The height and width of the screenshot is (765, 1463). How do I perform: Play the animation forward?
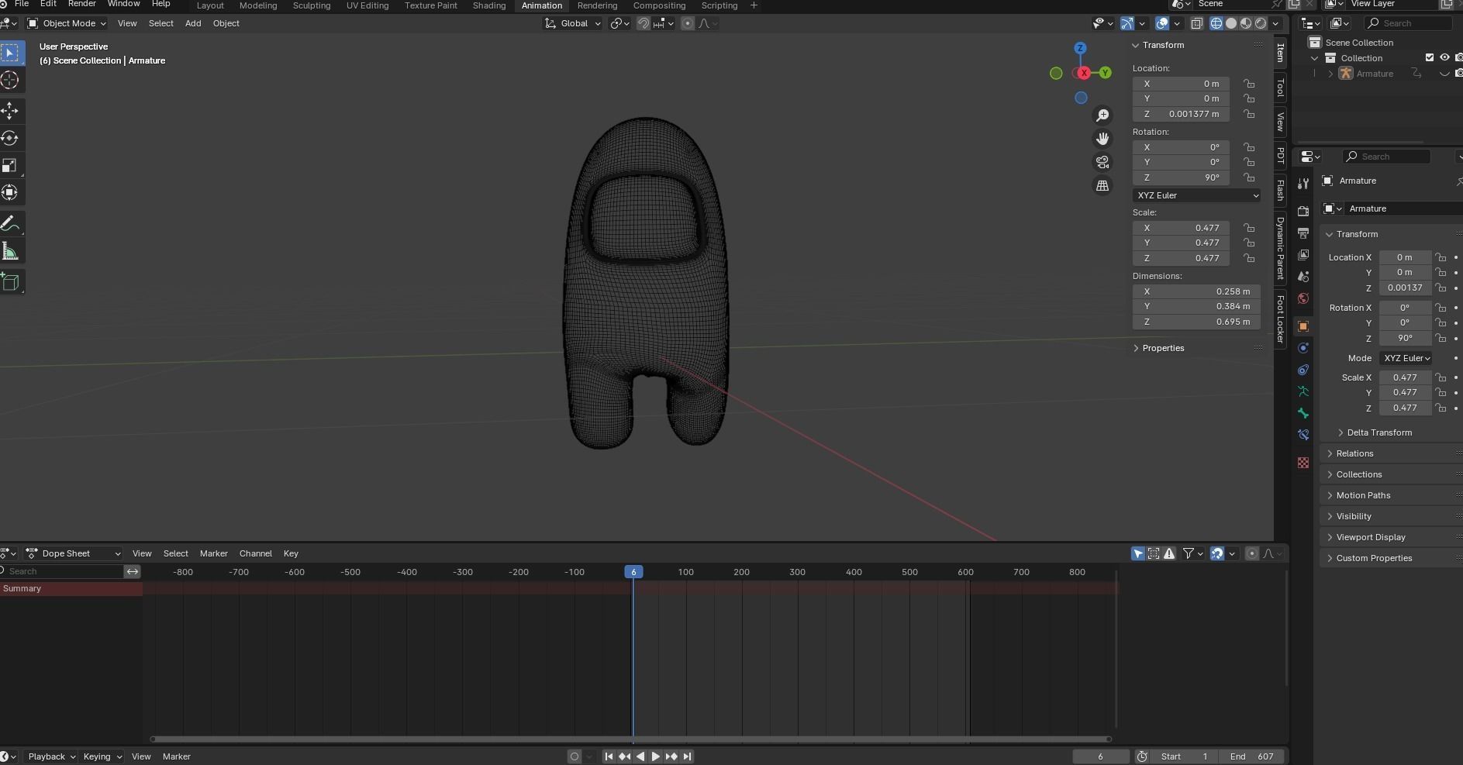(656, 756)
